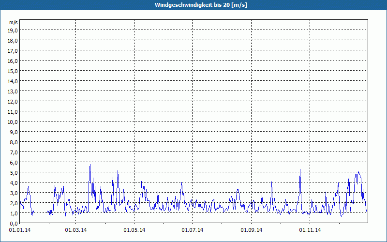
Task: Click the 01.11.14 date label
Action: [310, 230]
